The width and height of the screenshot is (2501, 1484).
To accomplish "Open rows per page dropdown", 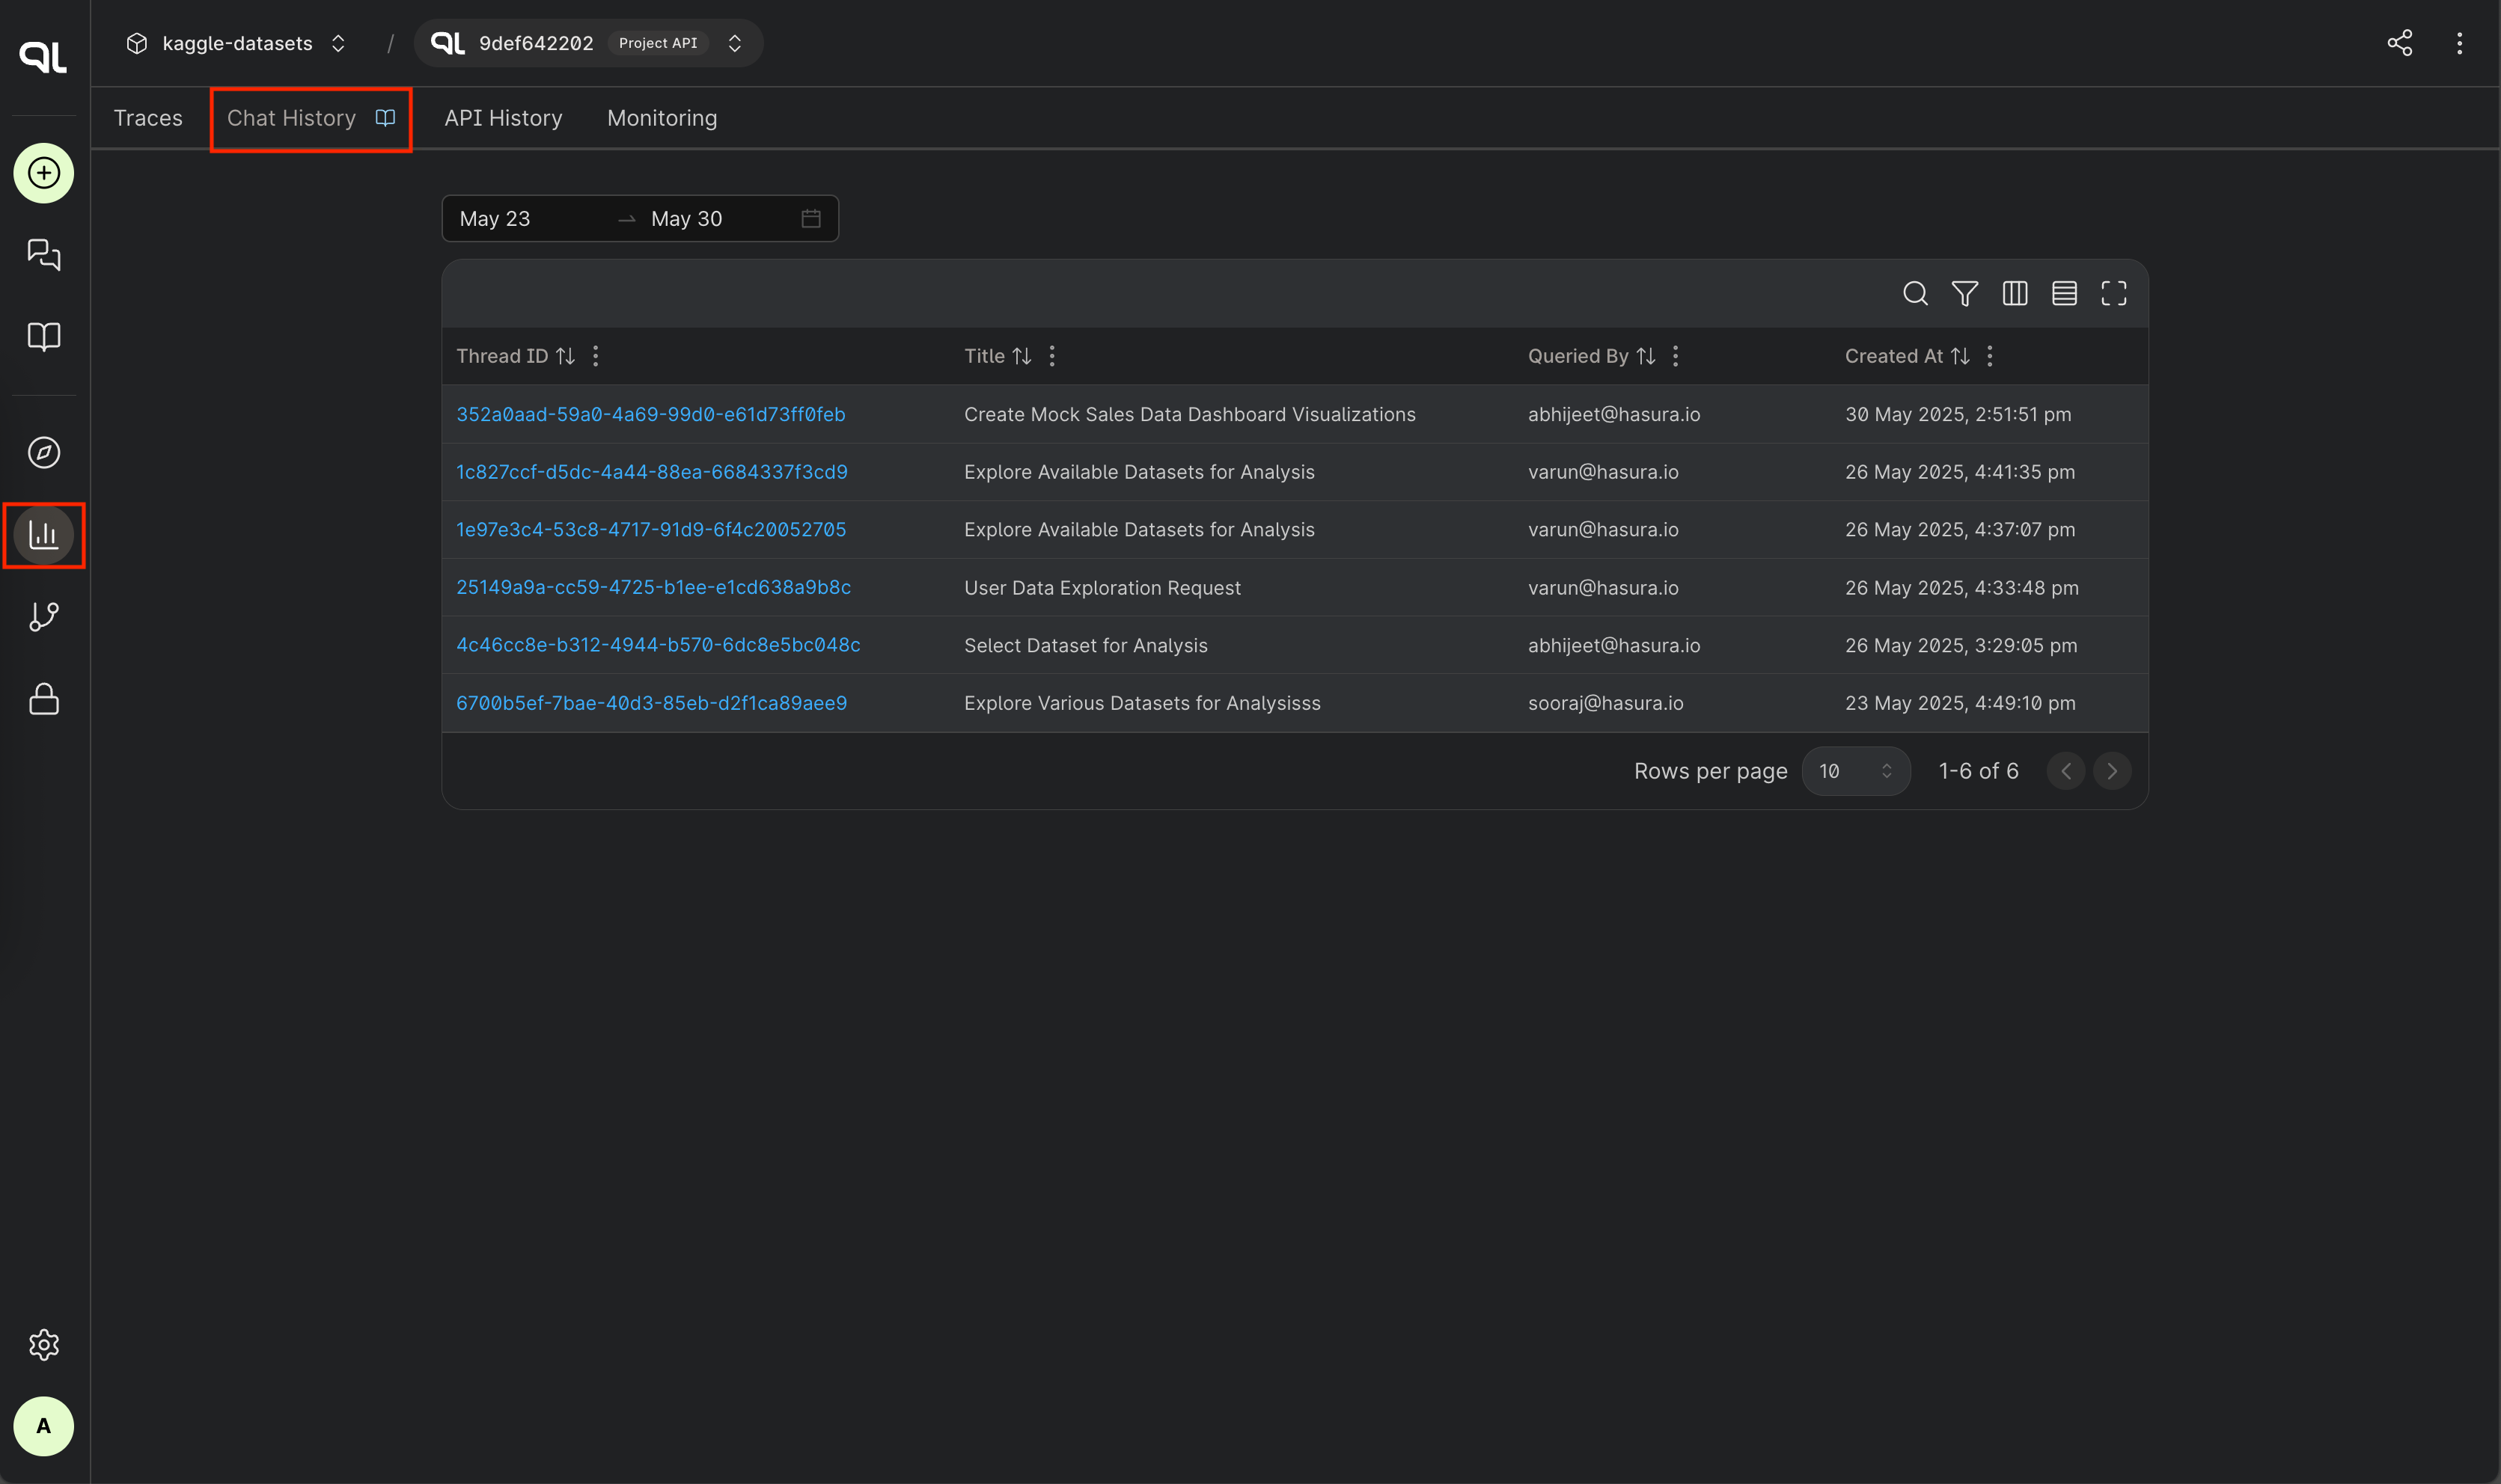I will pyautogui.click(x=1856, y=771).
